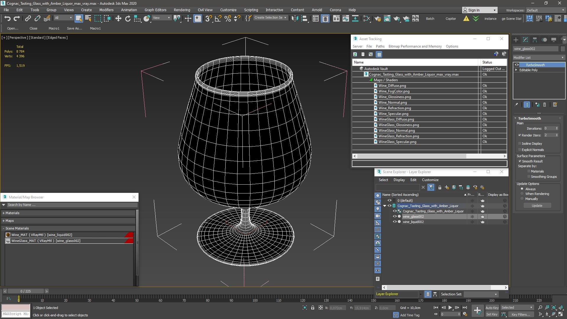Click the time slider 0 / 225 handle
This screenshot has width=567, height=319.
[x=26, y=291]
